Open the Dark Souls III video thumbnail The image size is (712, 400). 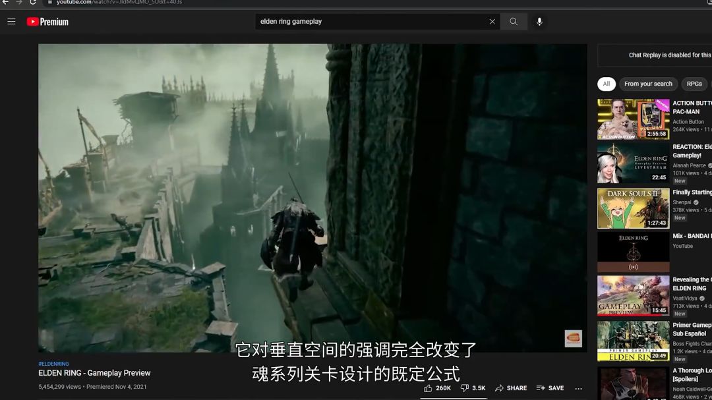pos(633,208)
